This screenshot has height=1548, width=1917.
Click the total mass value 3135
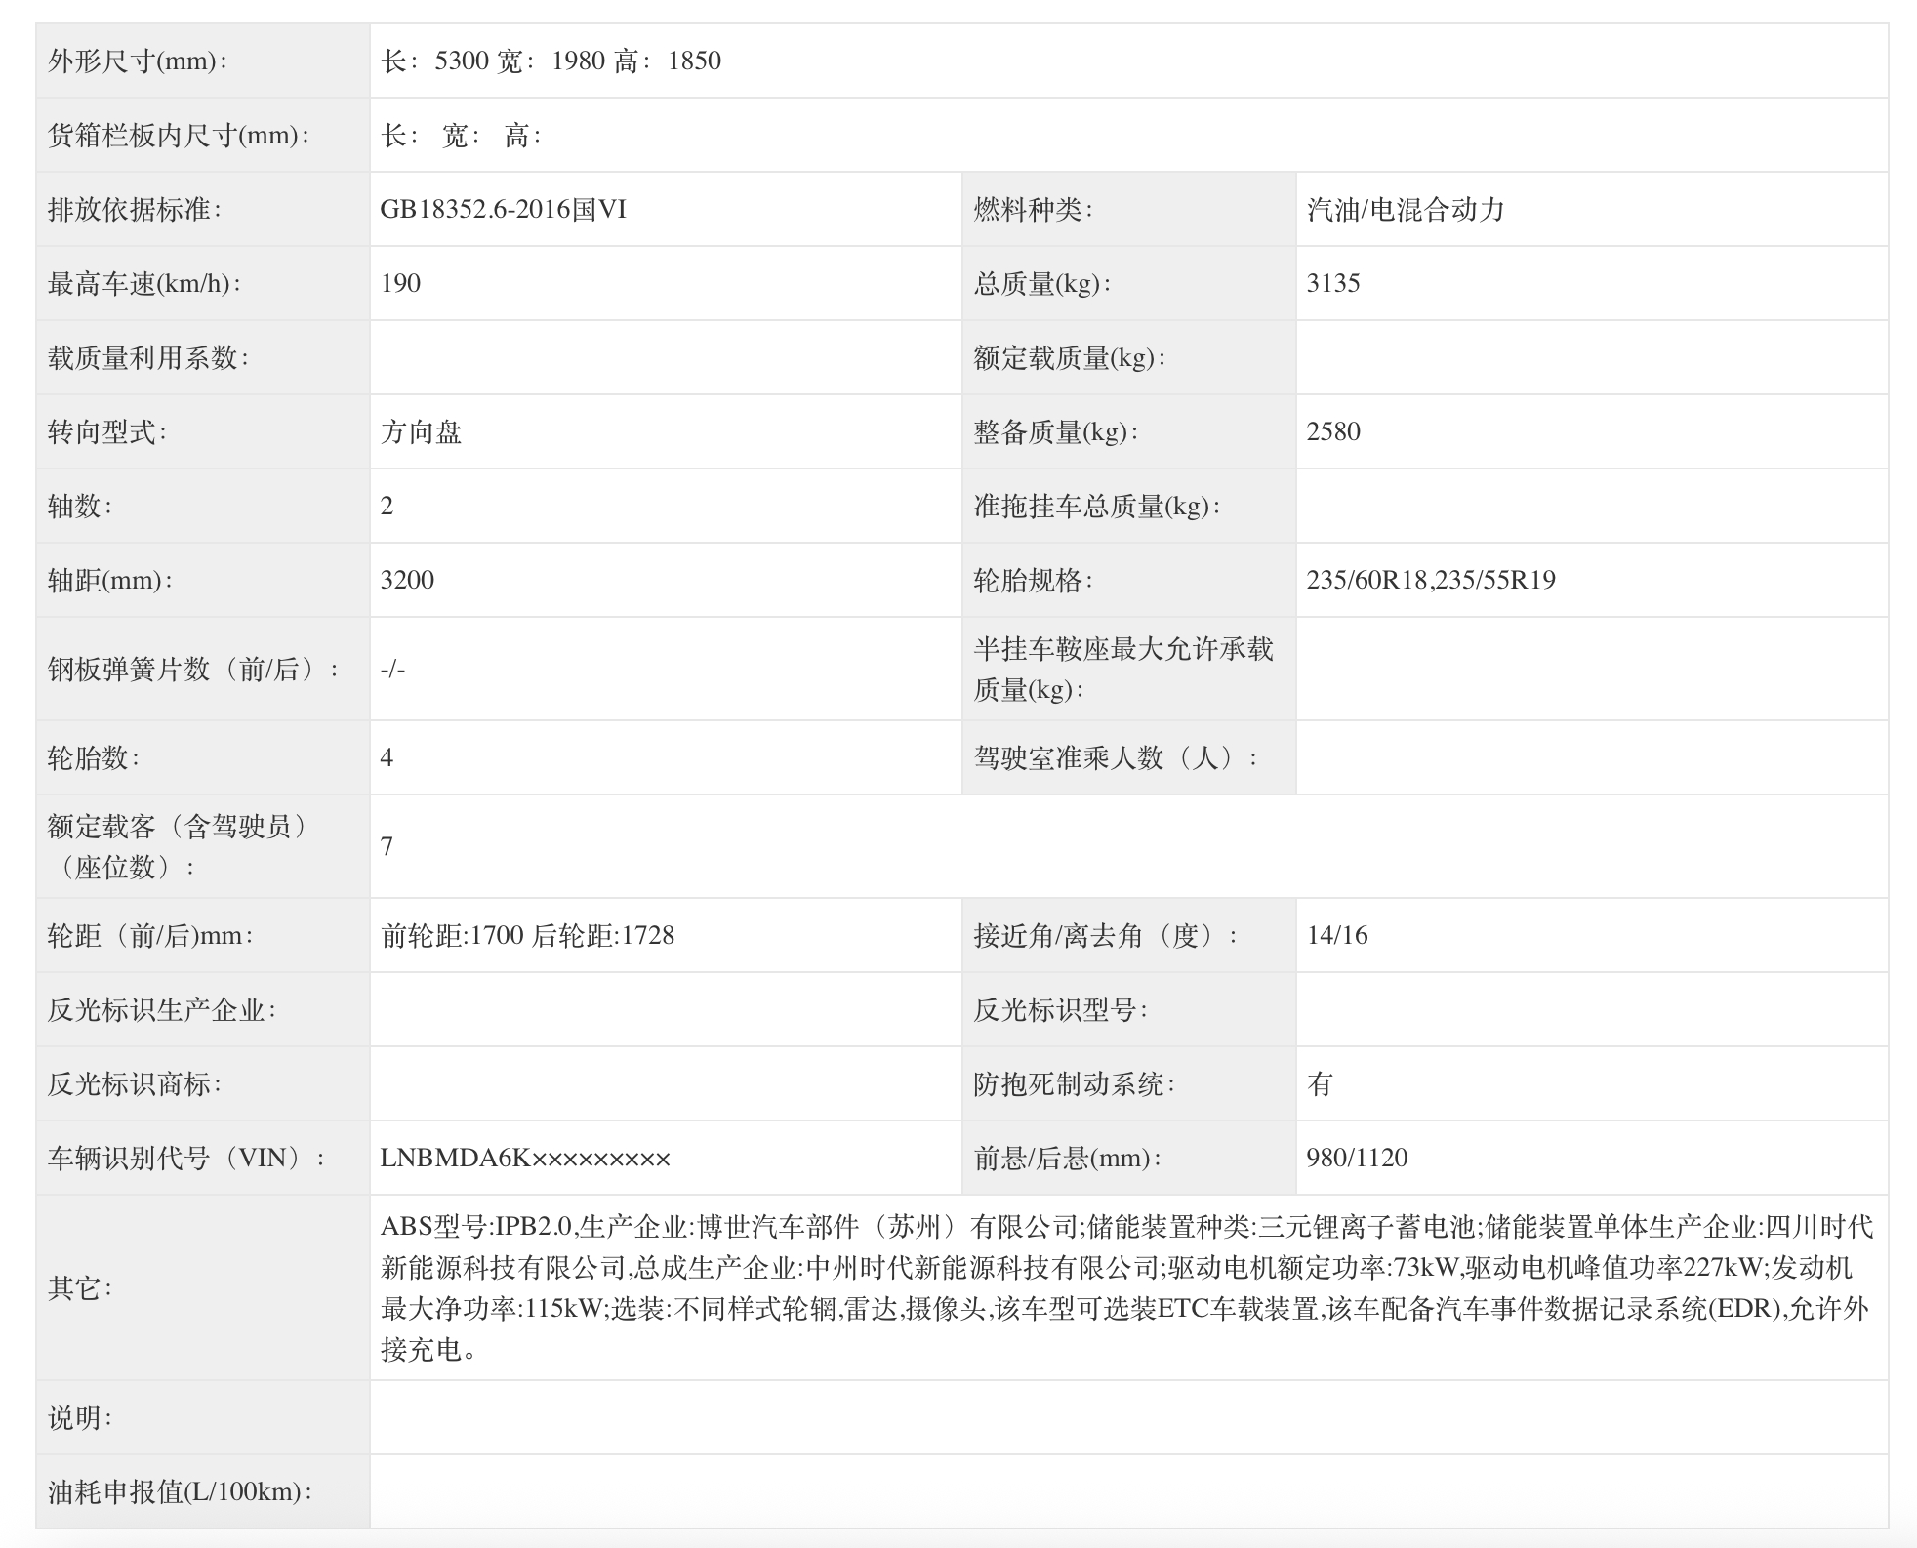coord(1332,284)
